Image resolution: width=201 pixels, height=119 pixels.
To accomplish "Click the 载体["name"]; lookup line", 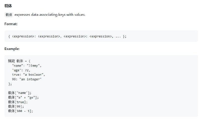I will [x=20, y=93].
